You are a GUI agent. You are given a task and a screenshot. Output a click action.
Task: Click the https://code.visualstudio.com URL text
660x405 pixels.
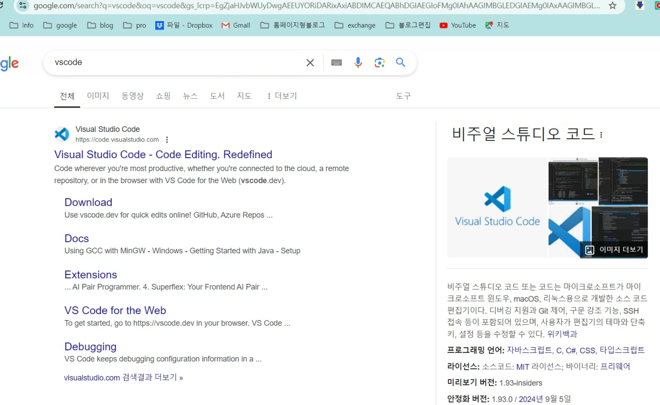(117, 140)
